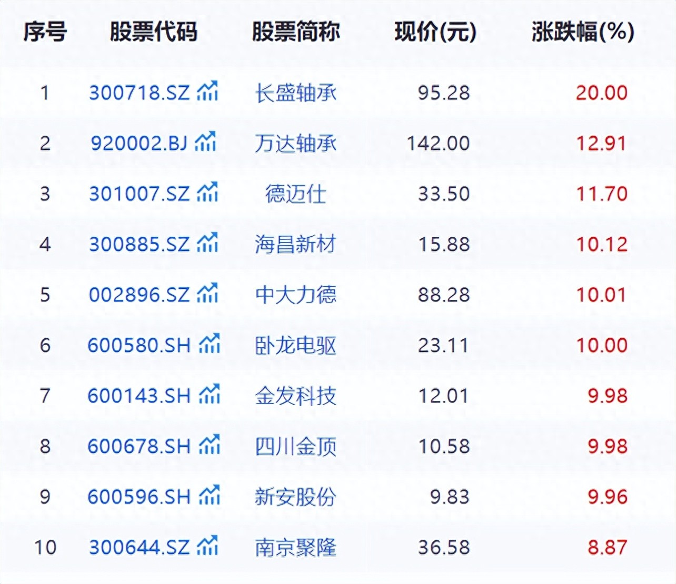Click stock name 德迈仕
The image size is (676, 584).
295,194
